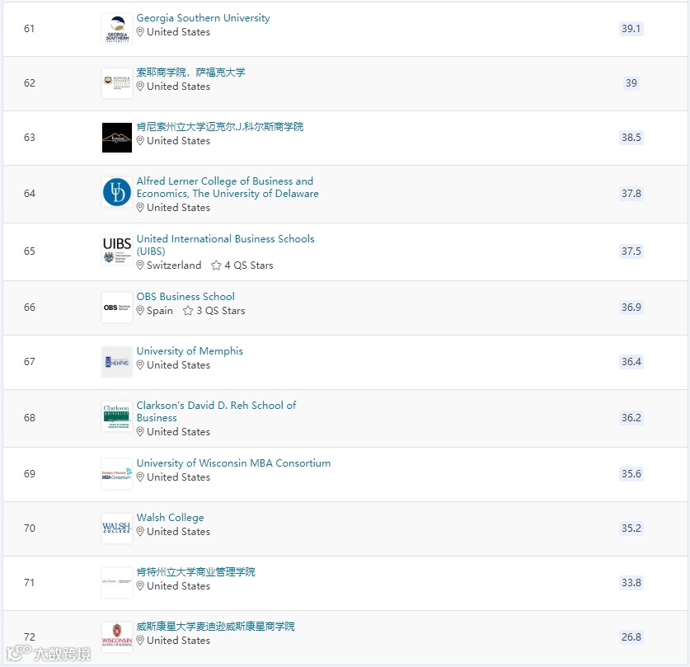
Task: Open University of Memphis link
Action: 190,351
